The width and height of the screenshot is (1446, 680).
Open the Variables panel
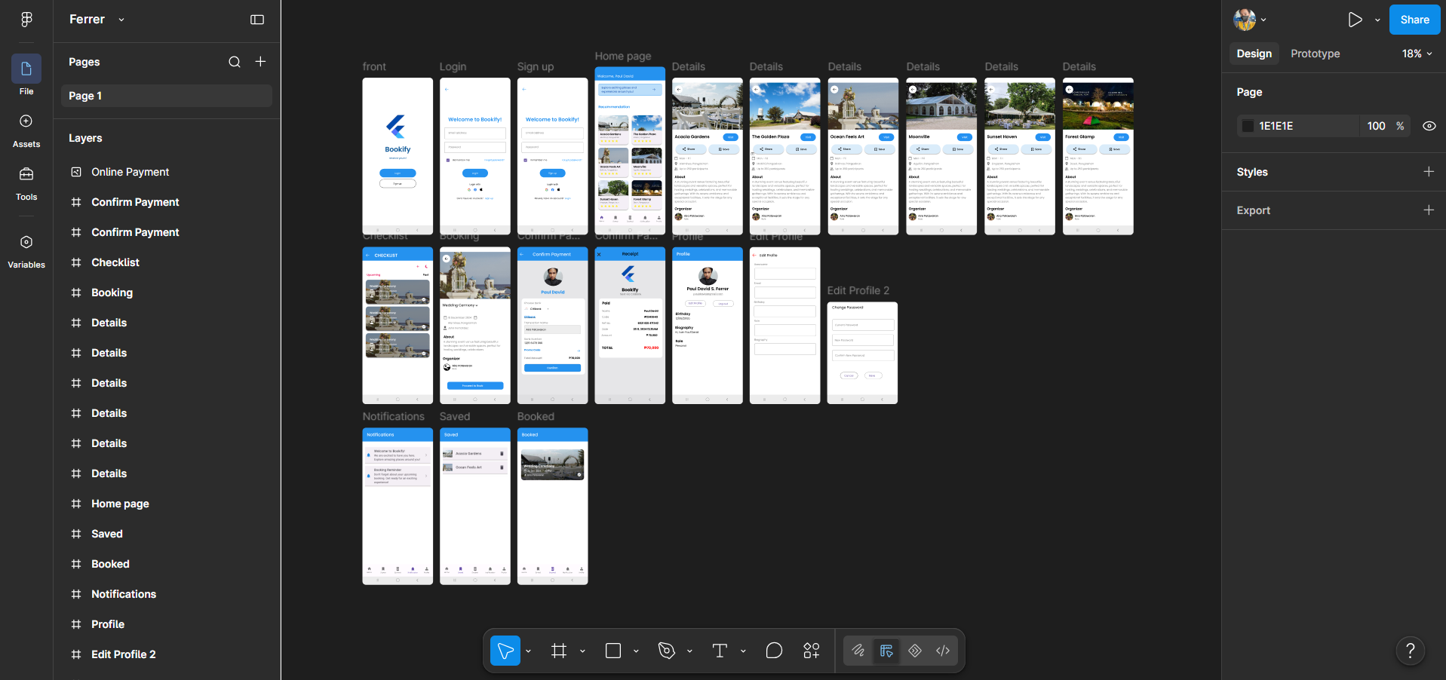click(26, 251)
